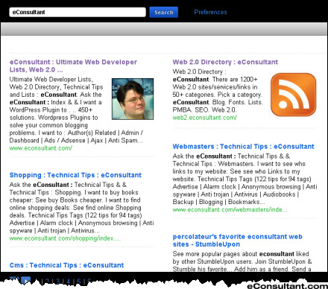The height and width of the screenshot is (289, 328).
Task: Go to results page 5
Action: tap(79, 282)
